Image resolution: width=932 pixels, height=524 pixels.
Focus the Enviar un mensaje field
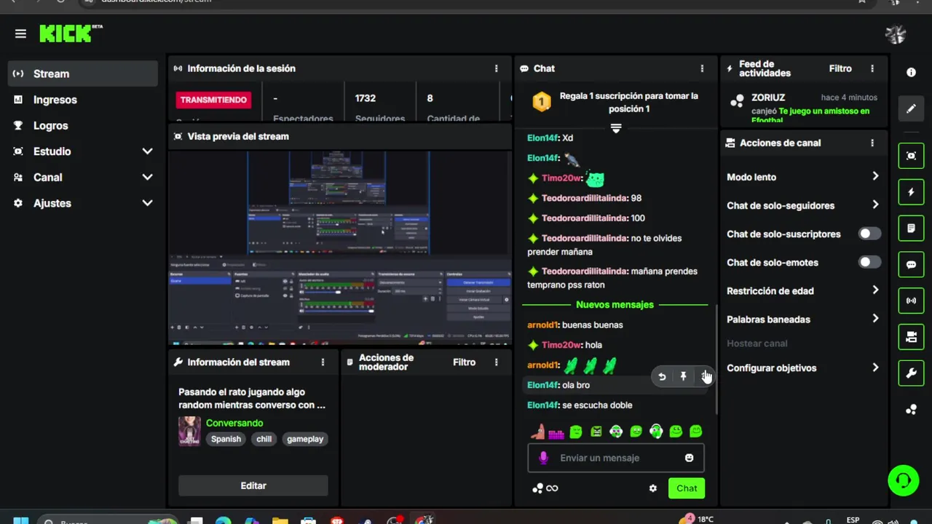click(x=616, y=458)
